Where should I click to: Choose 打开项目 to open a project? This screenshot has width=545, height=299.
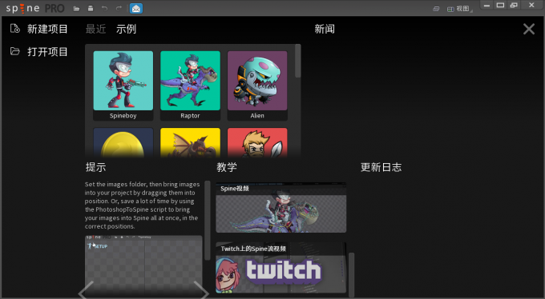pos(47,52)
